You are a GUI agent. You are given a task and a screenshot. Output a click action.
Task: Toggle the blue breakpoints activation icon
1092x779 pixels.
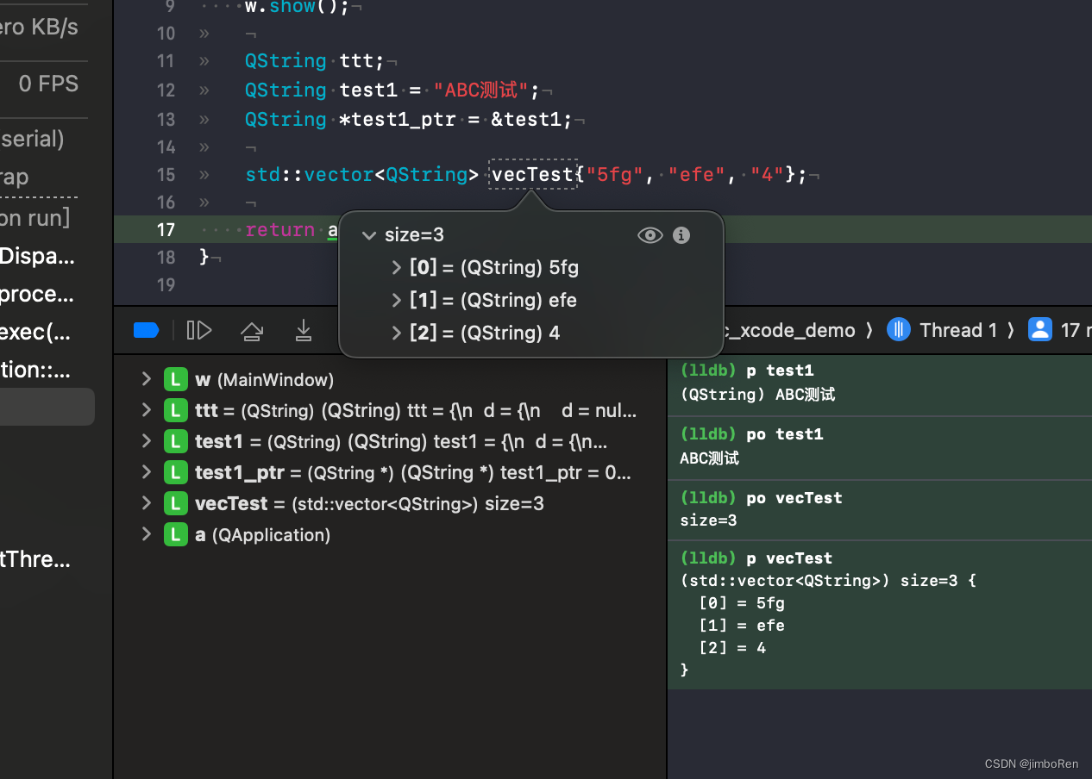[x=147, y=330]
